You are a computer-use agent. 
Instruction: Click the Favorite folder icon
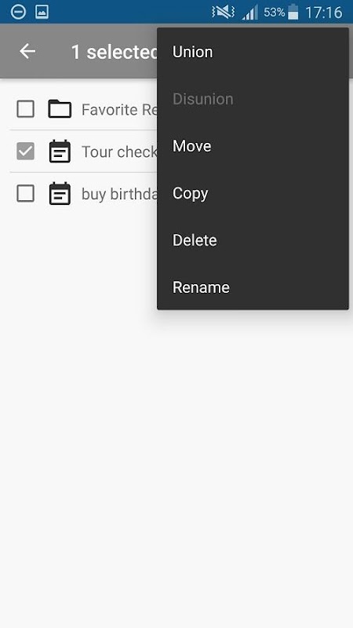pos(60,109)
